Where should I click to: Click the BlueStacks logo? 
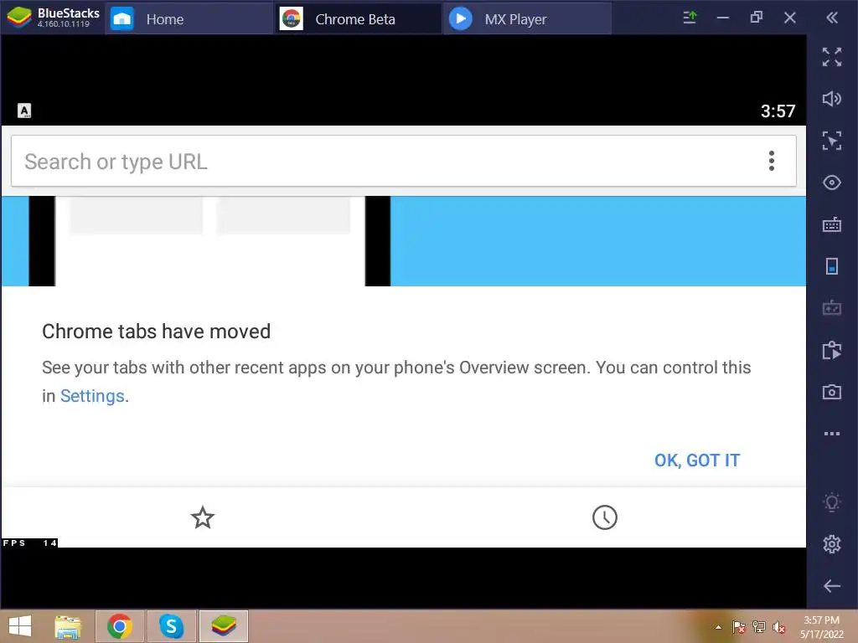click(19, 18)
